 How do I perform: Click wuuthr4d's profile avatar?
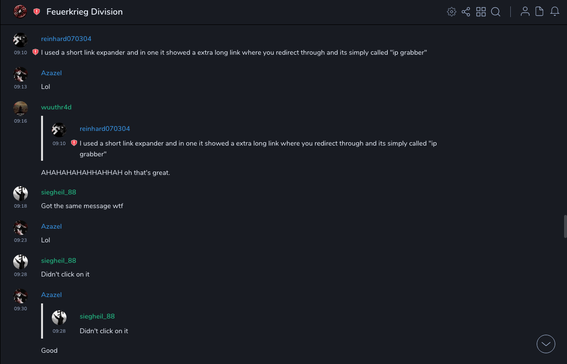pos(21,108)
